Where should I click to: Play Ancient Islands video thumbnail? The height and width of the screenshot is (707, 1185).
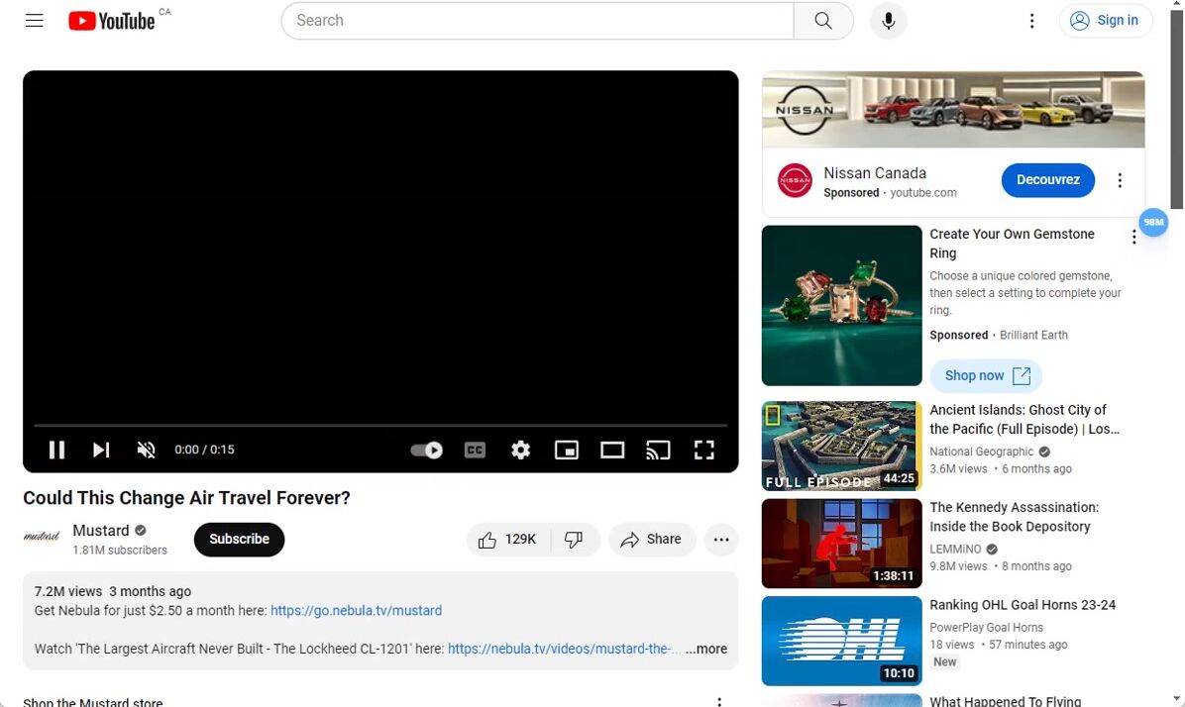(842, 447)
